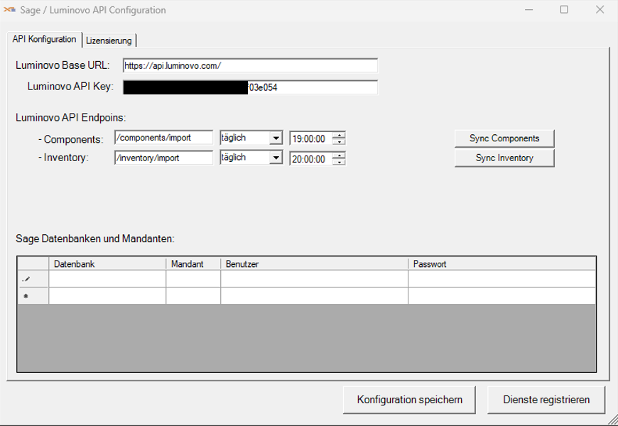Switch to the Lizensierung tab
This screenshot has width=618, height=426.
[x=109, y=40]
